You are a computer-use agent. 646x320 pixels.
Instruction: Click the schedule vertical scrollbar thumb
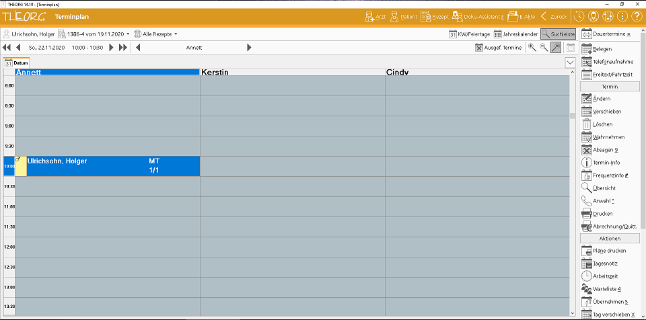click(x=572, y=116)
